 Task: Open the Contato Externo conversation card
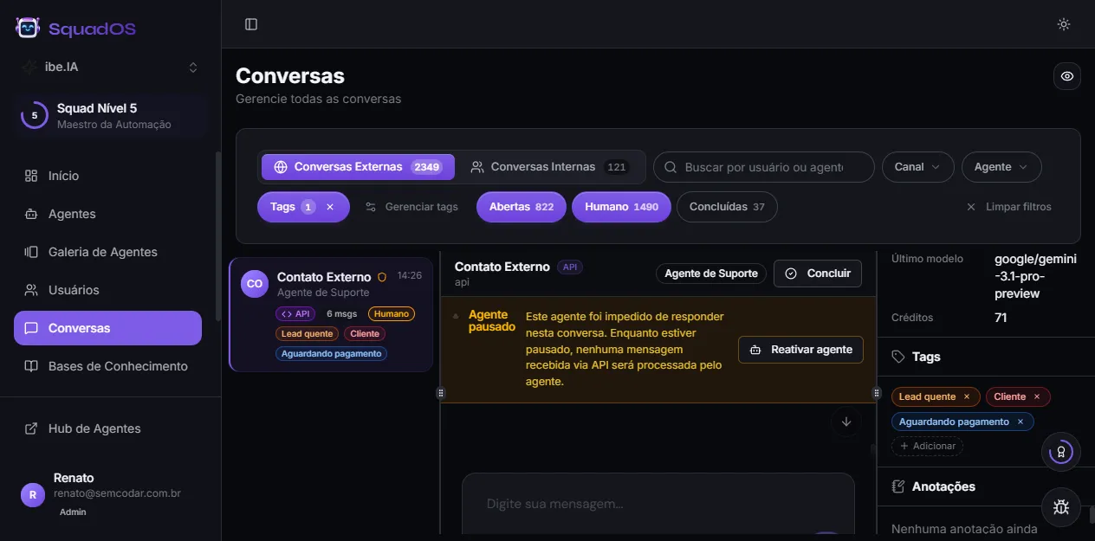(x=331, y=314)
